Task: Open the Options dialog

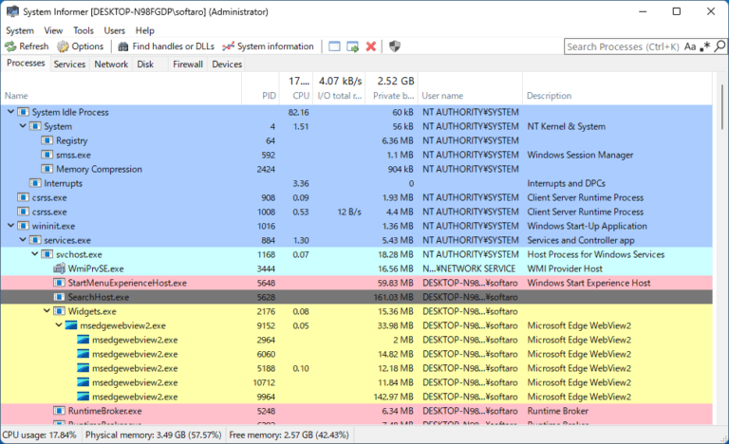Action: click(x=80, y=46)
